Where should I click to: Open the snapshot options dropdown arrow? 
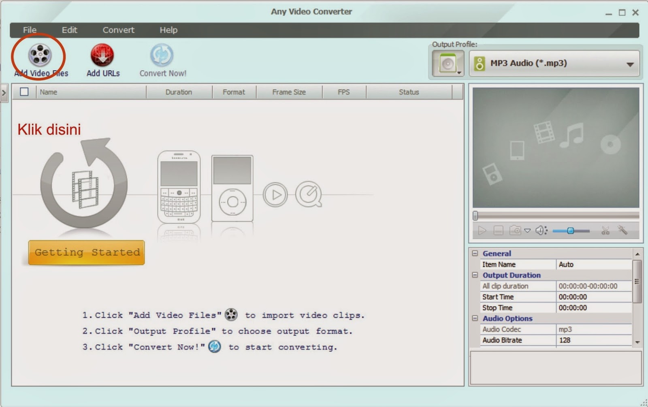[527, 230]
